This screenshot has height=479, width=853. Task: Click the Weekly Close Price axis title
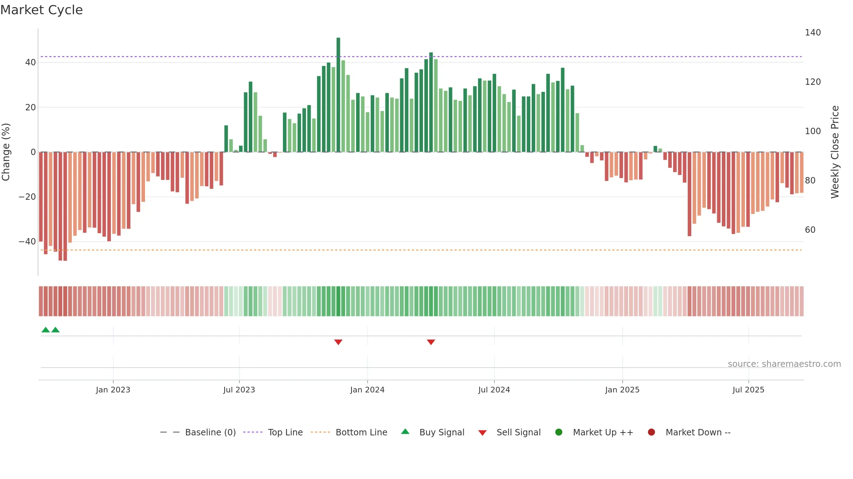coord(835,152)
